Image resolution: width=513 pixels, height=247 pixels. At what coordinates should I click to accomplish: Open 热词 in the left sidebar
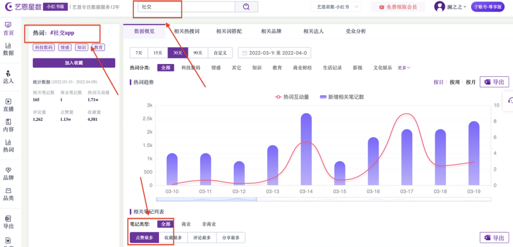pos(9,146)
